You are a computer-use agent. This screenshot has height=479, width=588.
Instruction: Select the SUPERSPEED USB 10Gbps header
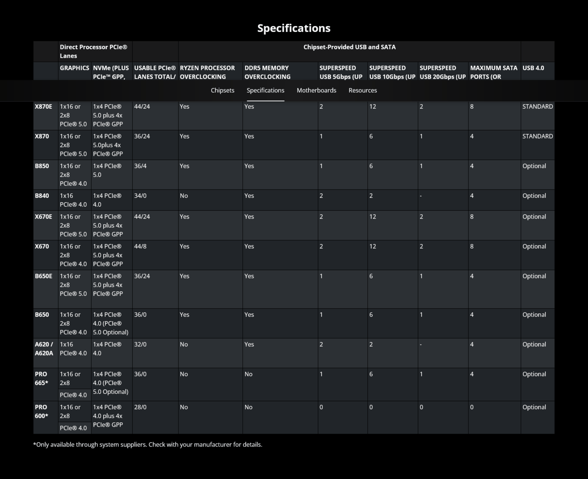click(392, 72)
